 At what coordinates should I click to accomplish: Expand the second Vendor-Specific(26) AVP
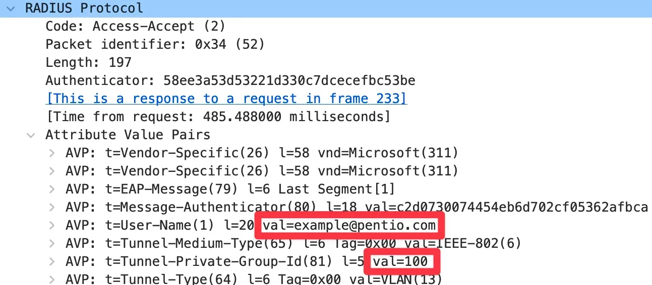51,171
